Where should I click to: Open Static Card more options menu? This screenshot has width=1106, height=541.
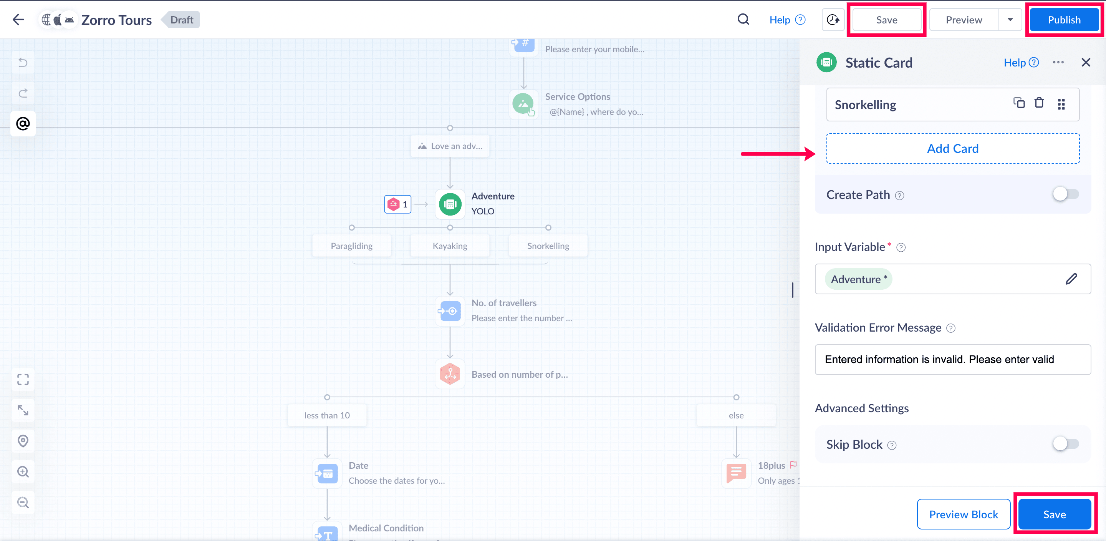pyautogui.click(x=1058, y=63)
